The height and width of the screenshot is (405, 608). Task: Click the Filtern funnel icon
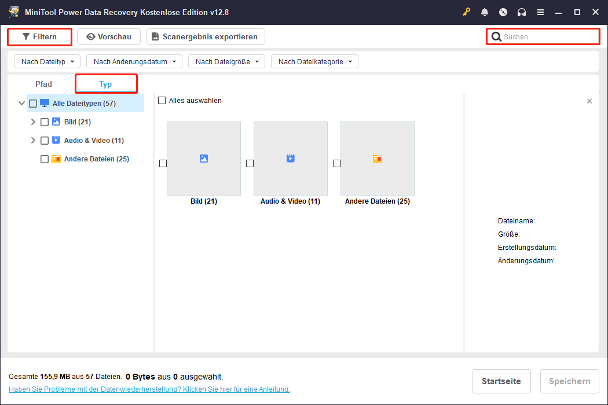[x=25, y=36]
